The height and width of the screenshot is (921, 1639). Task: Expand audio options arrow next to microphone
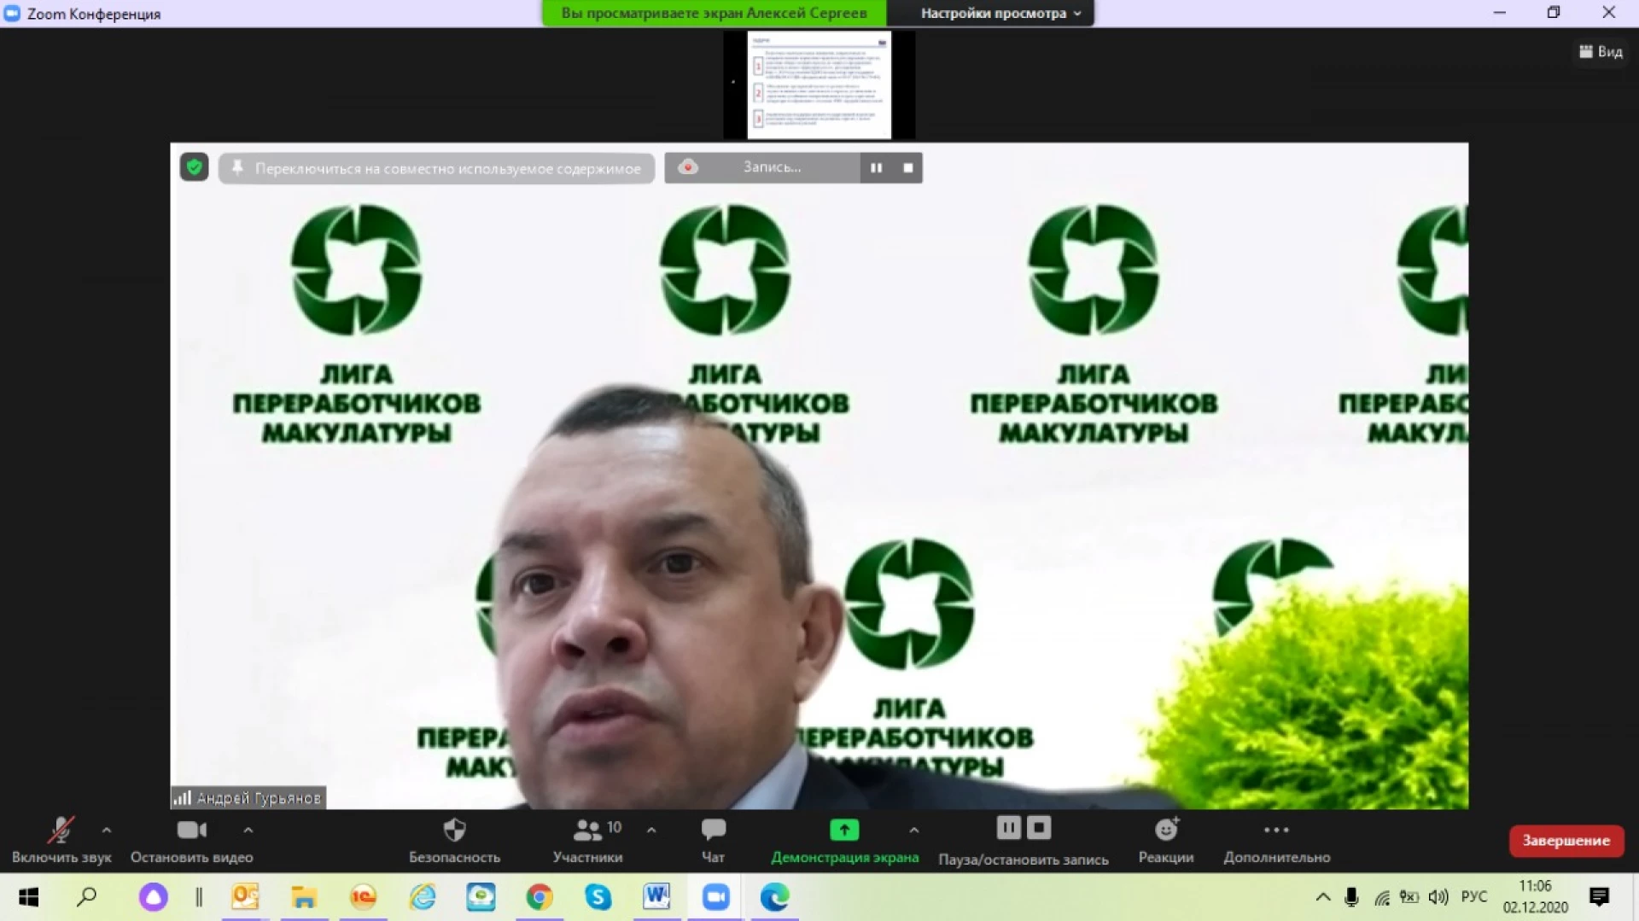tap(107, 830)
